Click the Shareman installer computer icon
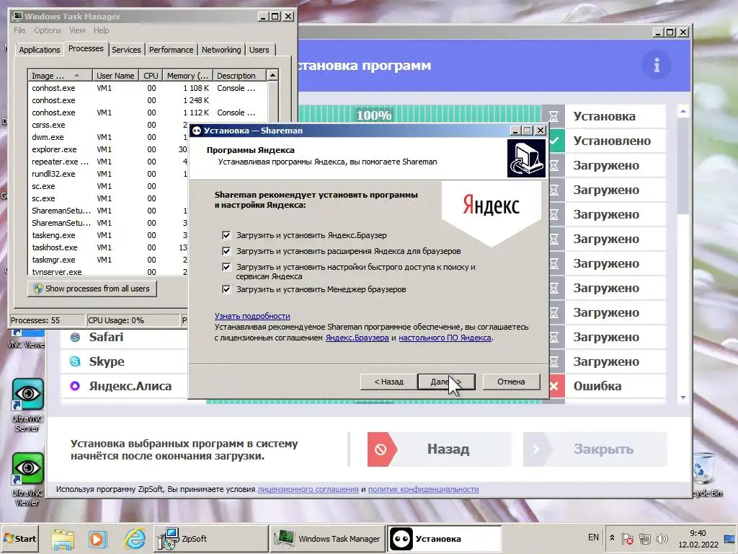738x554 pixels. tap(526, 158)
